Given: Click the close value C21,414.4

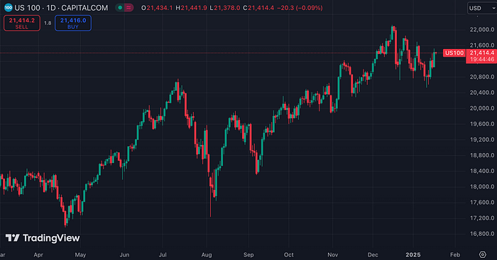Looking at the screenshot, I should coord(258,8).
